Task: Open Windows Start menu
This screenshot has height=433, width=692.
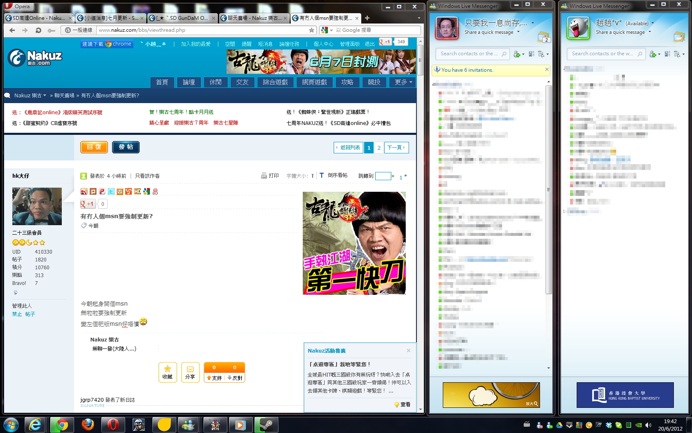Action: click(x=11, y=424)
